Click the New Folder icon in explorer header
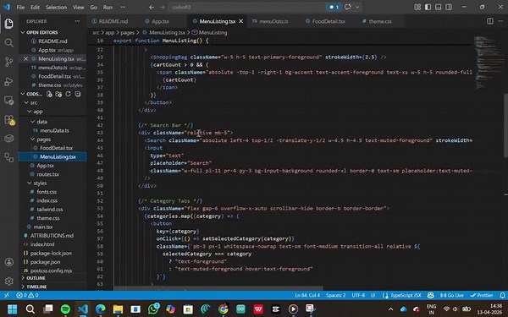This screenshot has height=317, width=508. [x=58, y=94]
